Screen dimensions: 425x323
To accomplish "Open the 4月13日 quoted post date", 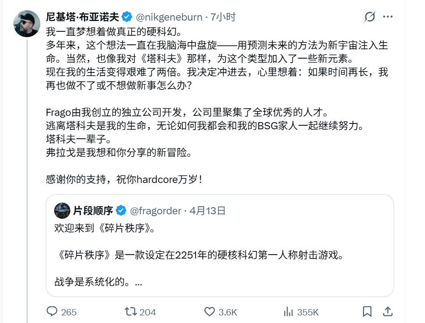I will (x=207, y=210).
